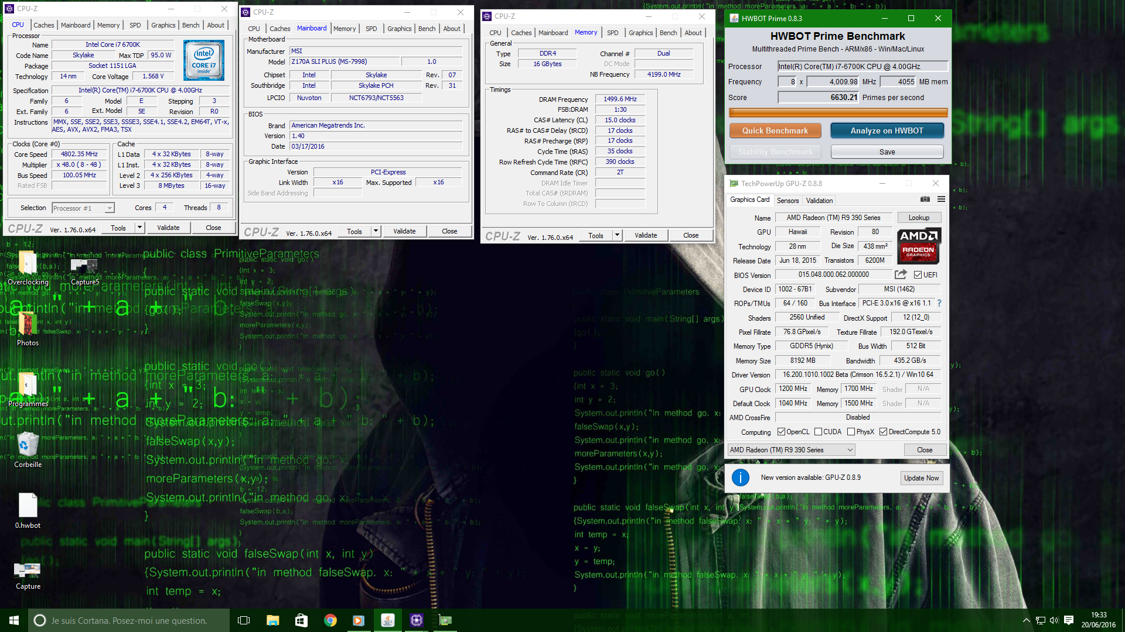Open Graphics tab in first CPU-Z window
This screenshot has width=1125, height=632.
click(163, 25)
